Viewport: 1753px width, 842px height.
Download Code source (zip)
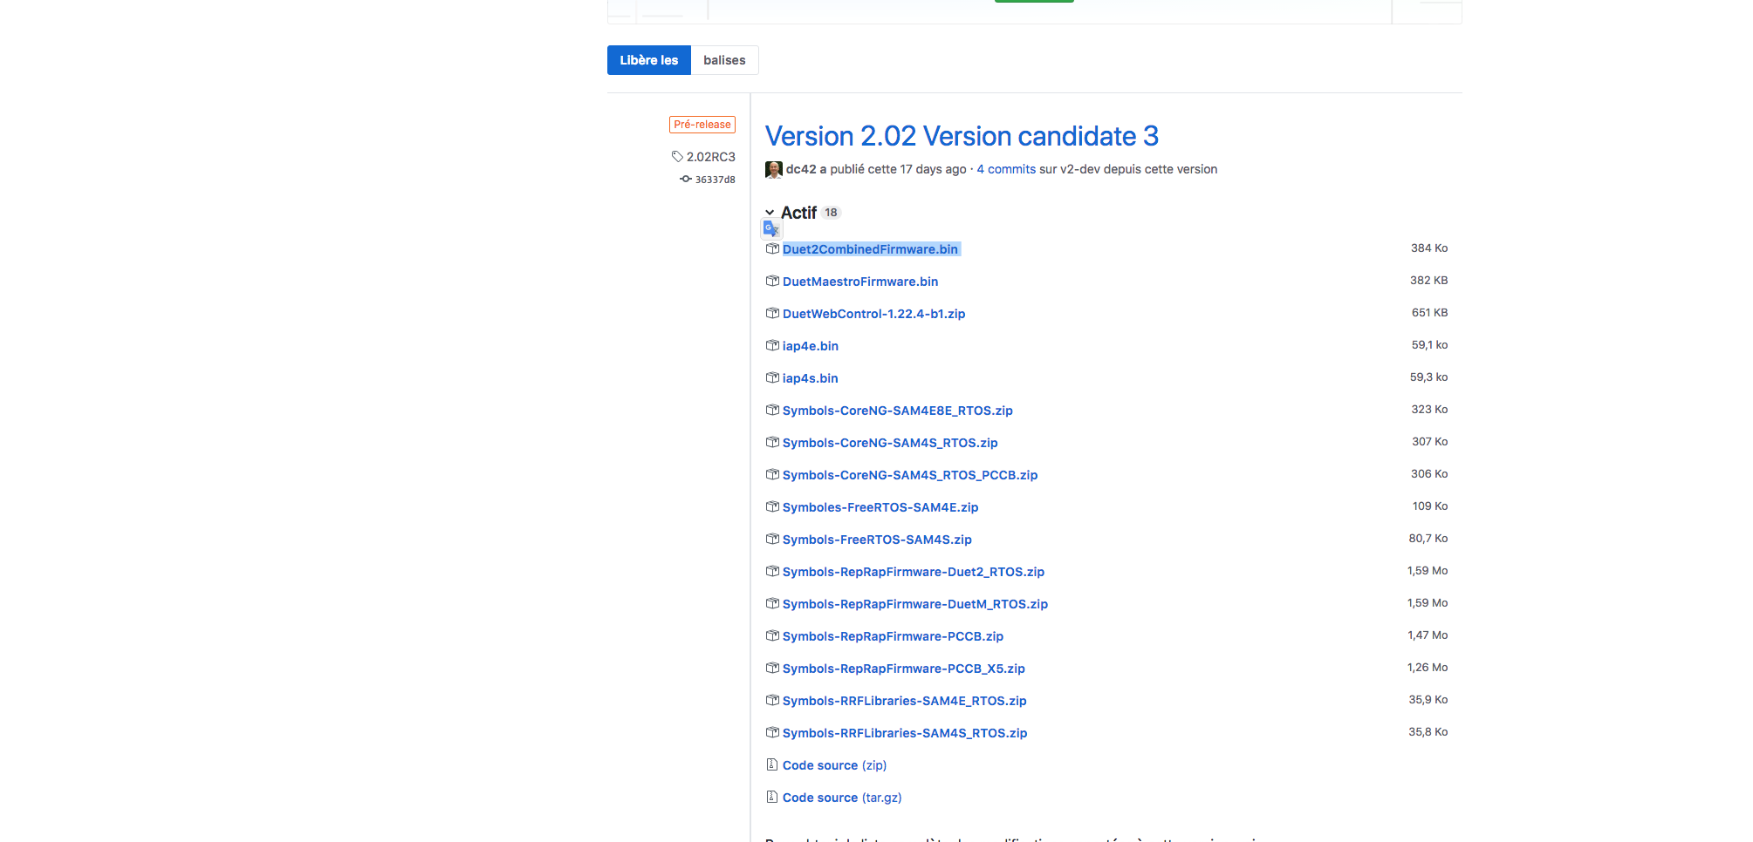point(834,765)
